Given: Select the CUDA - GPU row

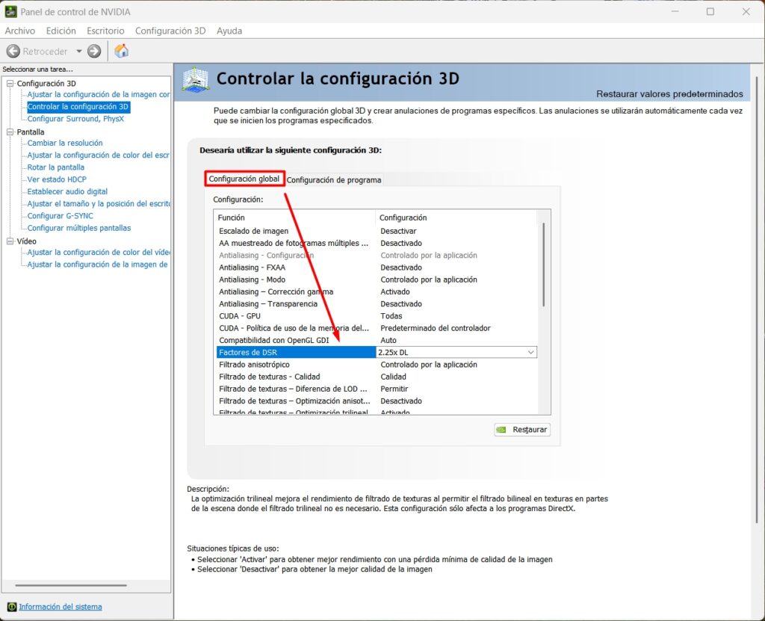Looking at the screenshot, I should [377, 316].
